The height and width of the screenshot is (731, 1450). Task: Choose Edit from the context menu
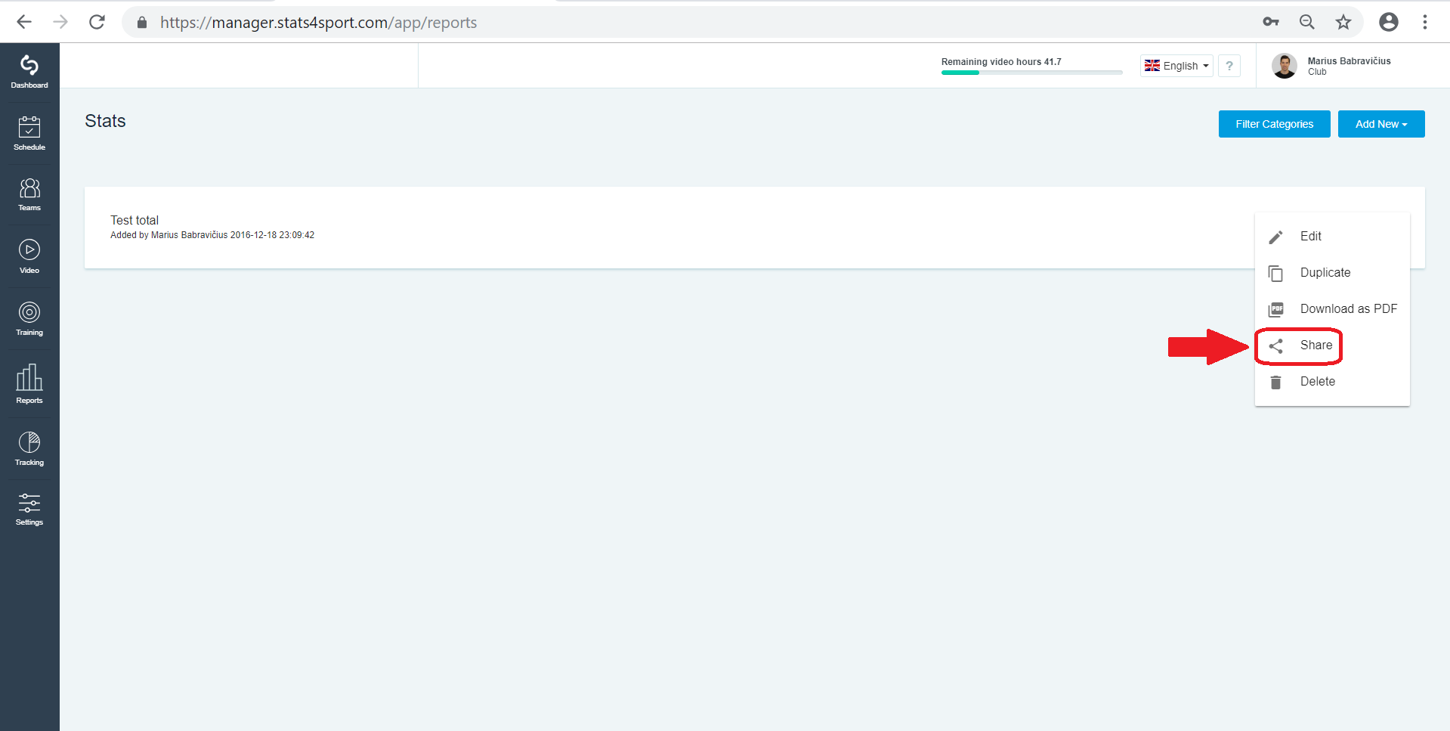click(x=1332, y=237)
